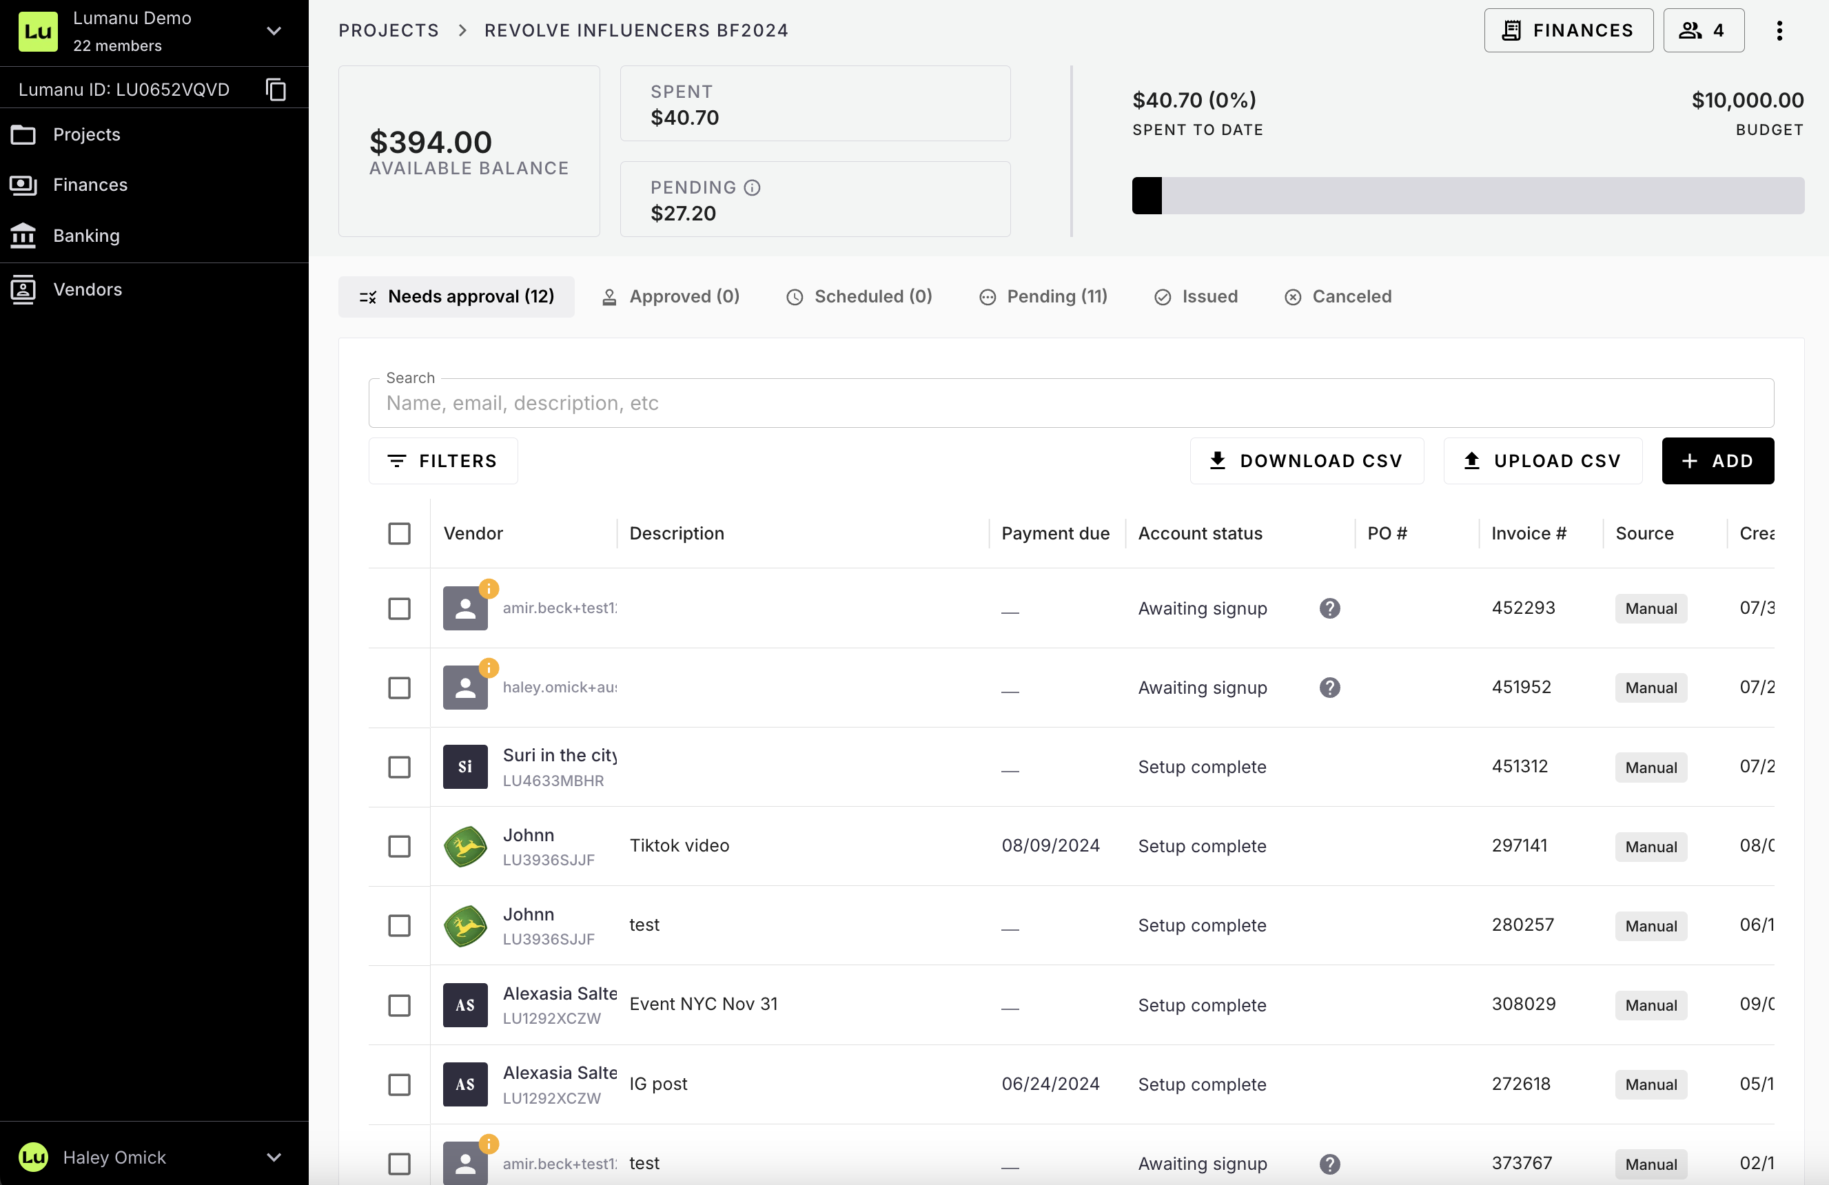
Task: Click the help icon beside first Awaiting signup
Action: click(x=1329, y=608)
